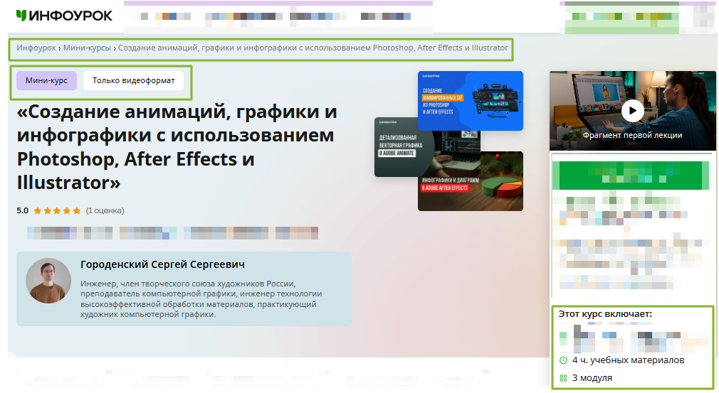
Task: Click the modules grid icon
Action: (563, 378)
